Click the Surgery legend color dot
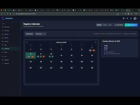This screenshot has width=140, height=105. 101,34
